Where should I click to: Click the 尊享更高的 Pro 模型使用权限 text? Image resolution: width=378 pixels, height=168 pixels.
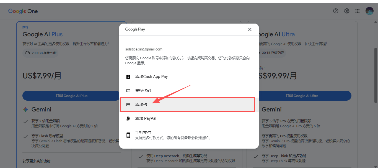click(x=284, y=136)
